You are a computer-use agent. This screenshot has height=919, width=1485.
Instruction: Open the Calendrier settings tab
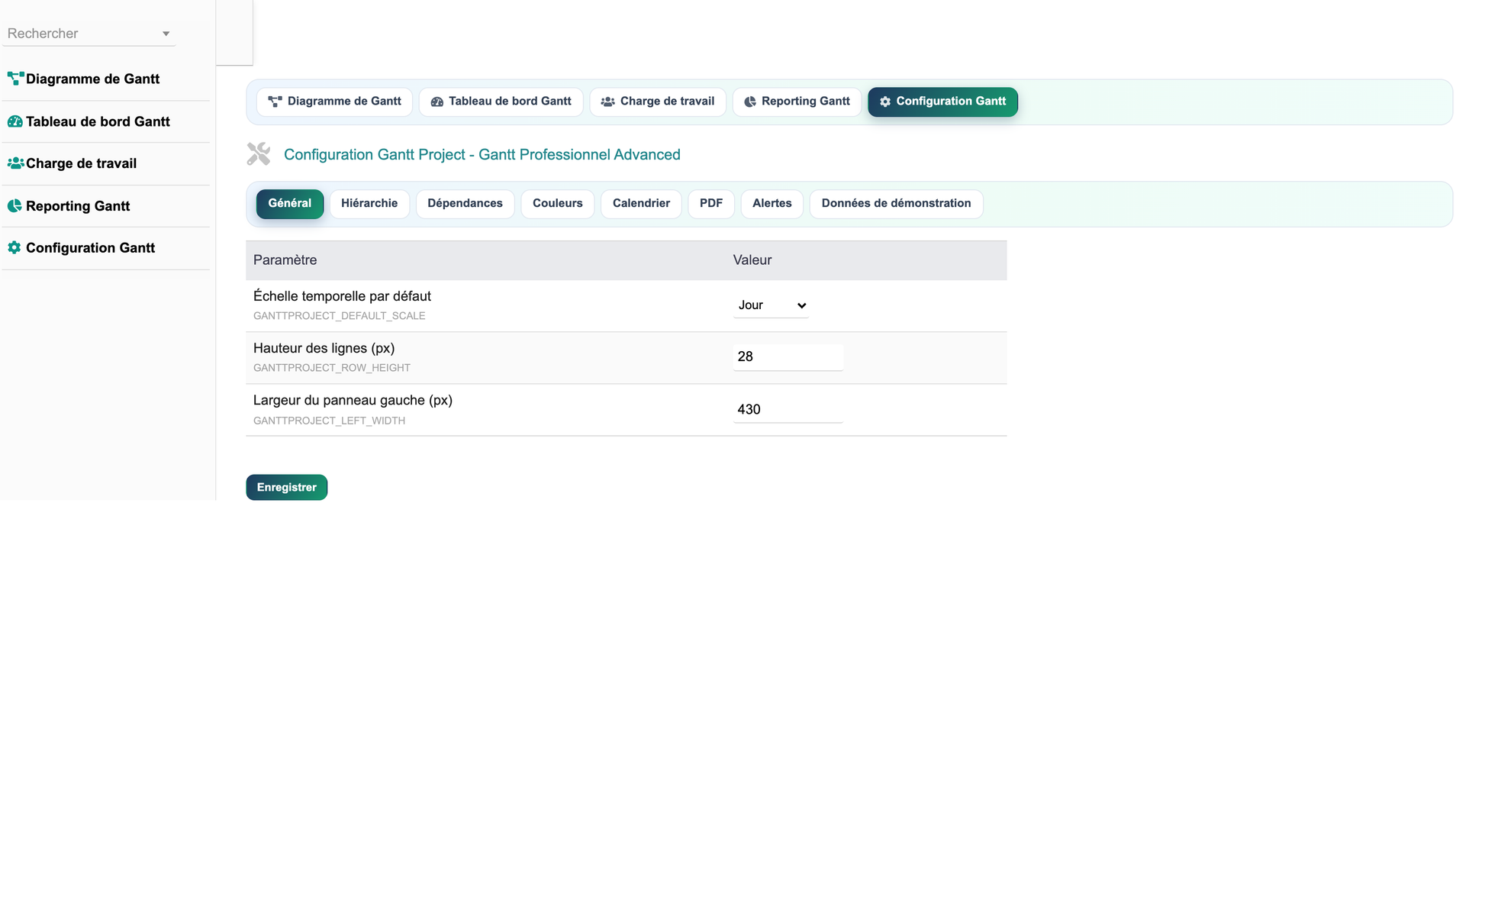(x=641, y=204)
